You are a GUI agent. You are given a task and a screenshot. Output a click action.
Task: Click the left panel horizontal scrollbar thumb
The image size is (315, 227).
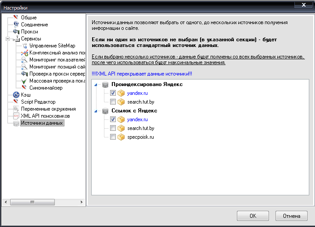click(x=32, y=202)
